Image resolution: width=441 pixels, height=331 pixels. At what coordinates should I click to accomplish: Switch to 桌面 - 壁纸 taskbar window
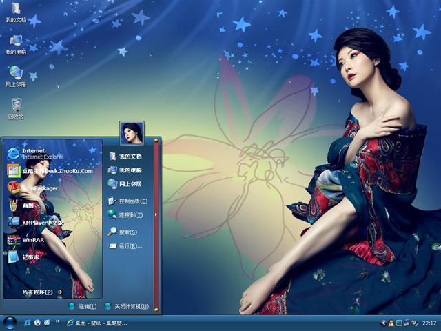click(97, 323)
